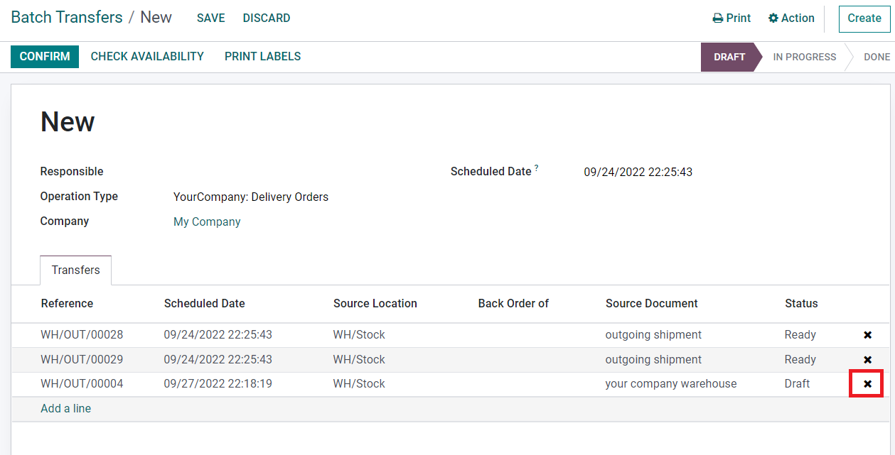Open the Transfers tab
The image size is (895, 455).
(75, 270)
